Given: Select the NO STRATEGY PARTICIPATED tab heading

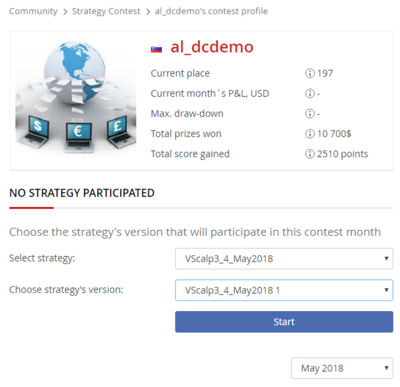Looking at the screenshot, I should coord(82,193).
